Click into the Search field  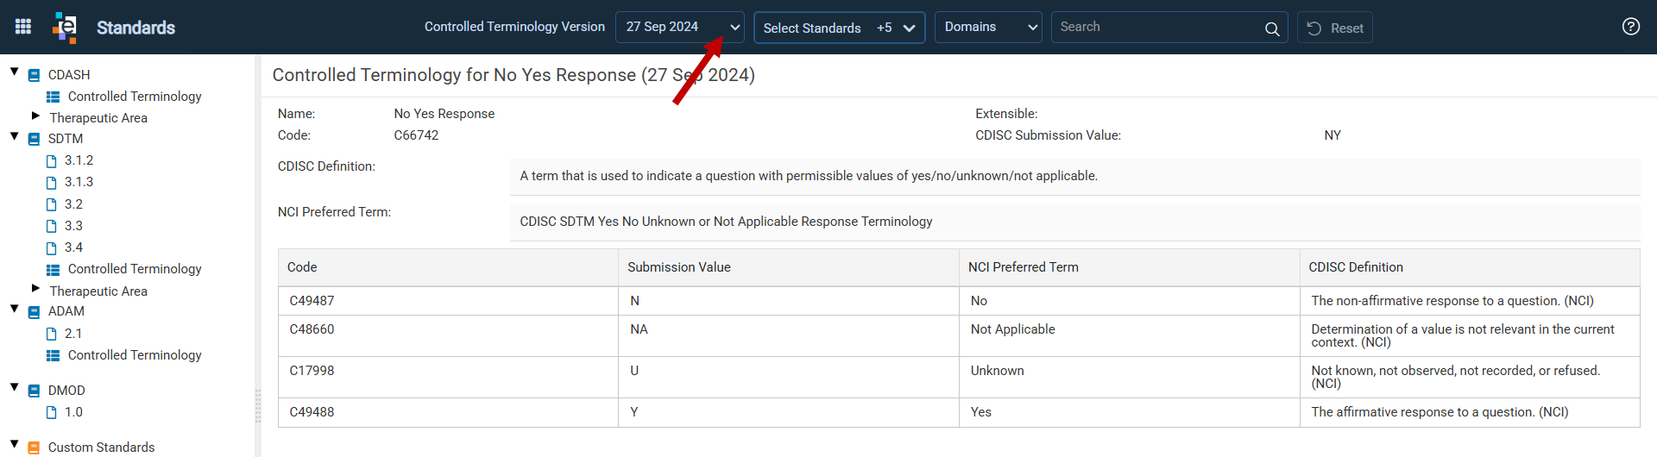[1156, 27]
